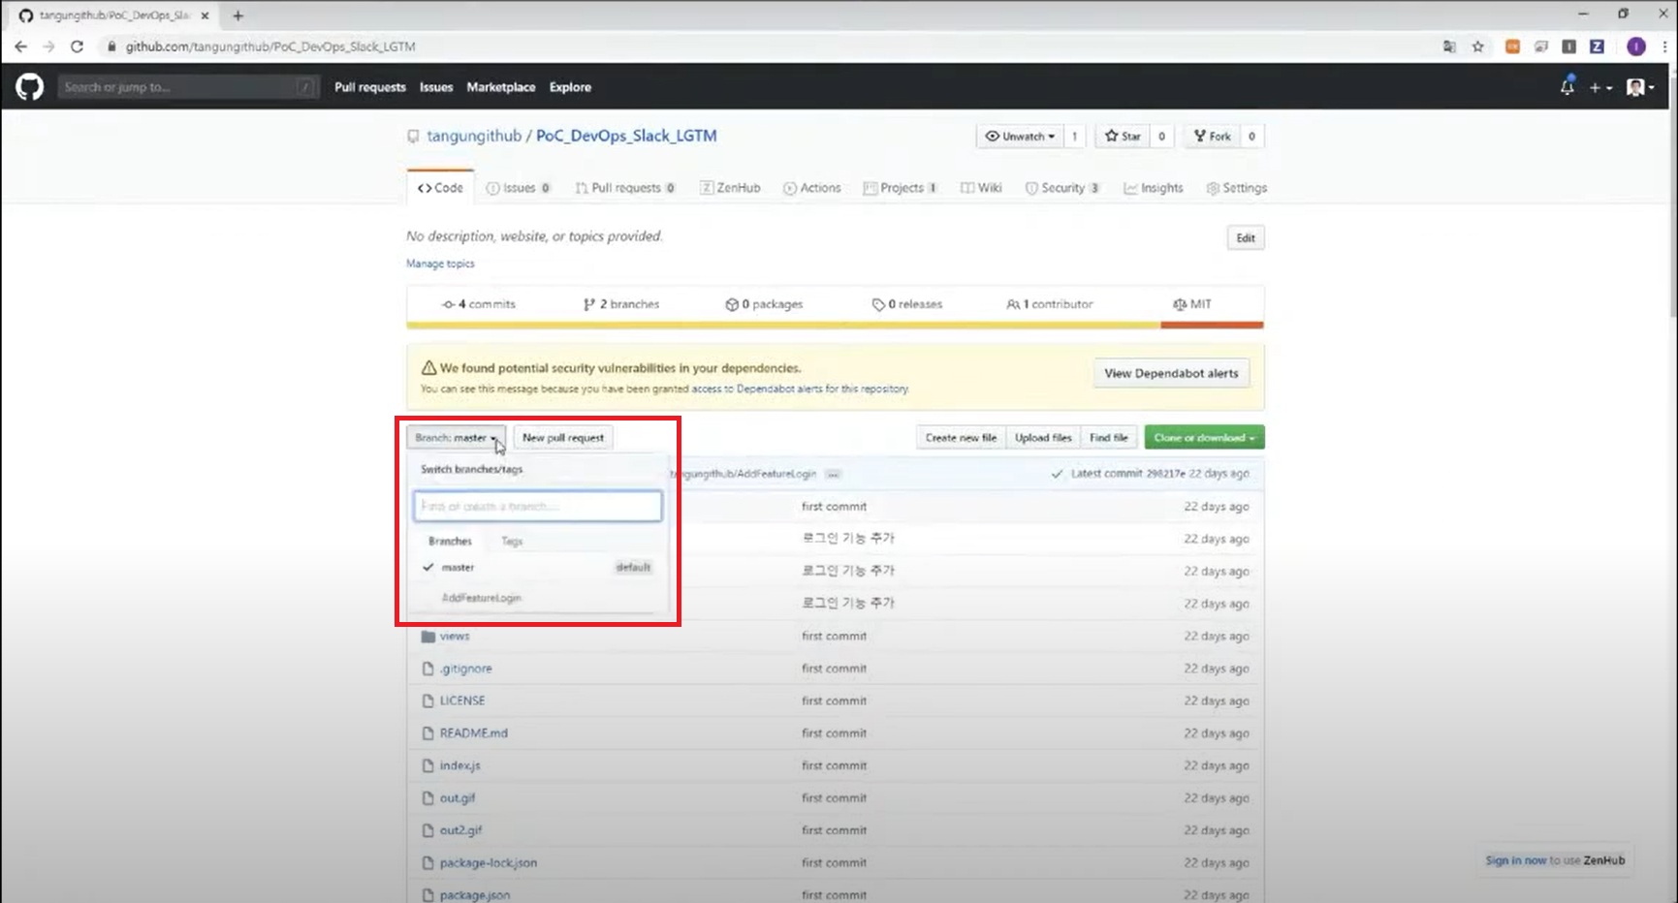The width and height of the screenshot is (1678, 903).
Task: Go to Marketplace in top navigation
Action: [501, 87]
